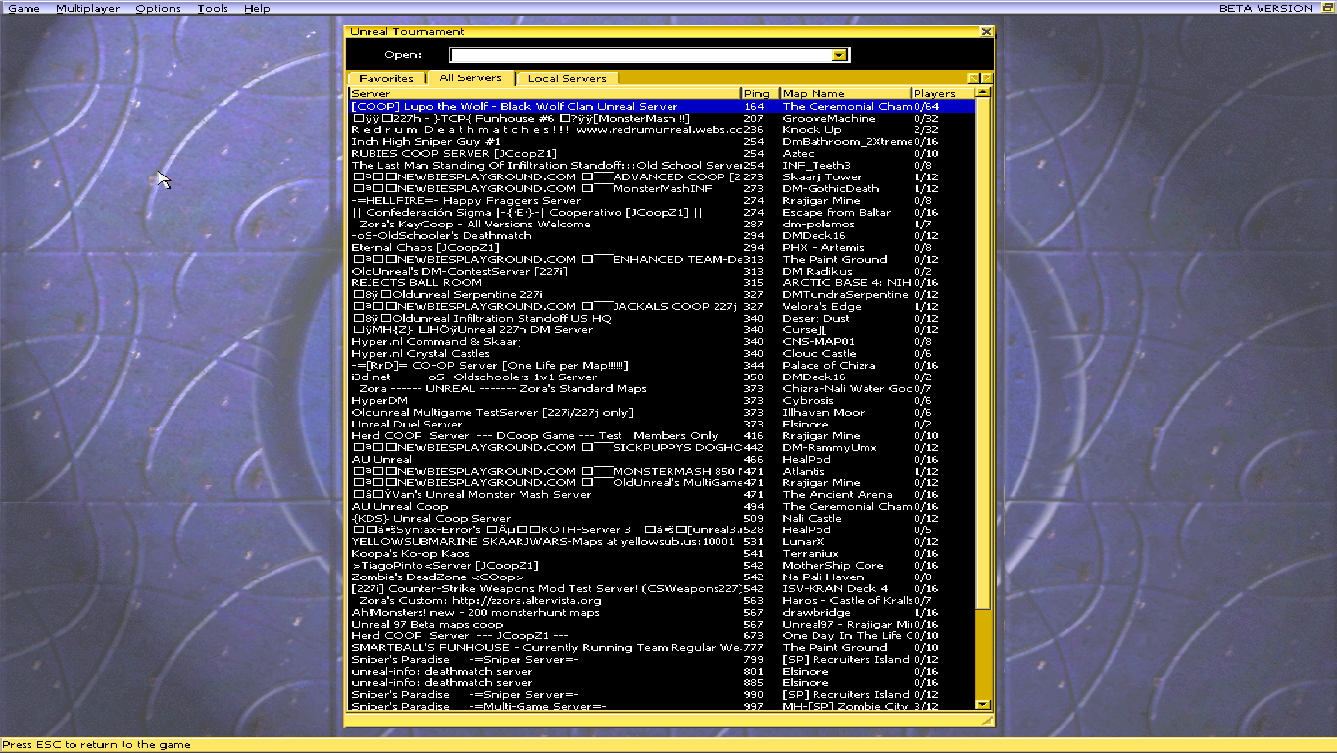Click the Escape from Baltar map cell
This screenshot has width=1337, height=753.
[837, 212]
